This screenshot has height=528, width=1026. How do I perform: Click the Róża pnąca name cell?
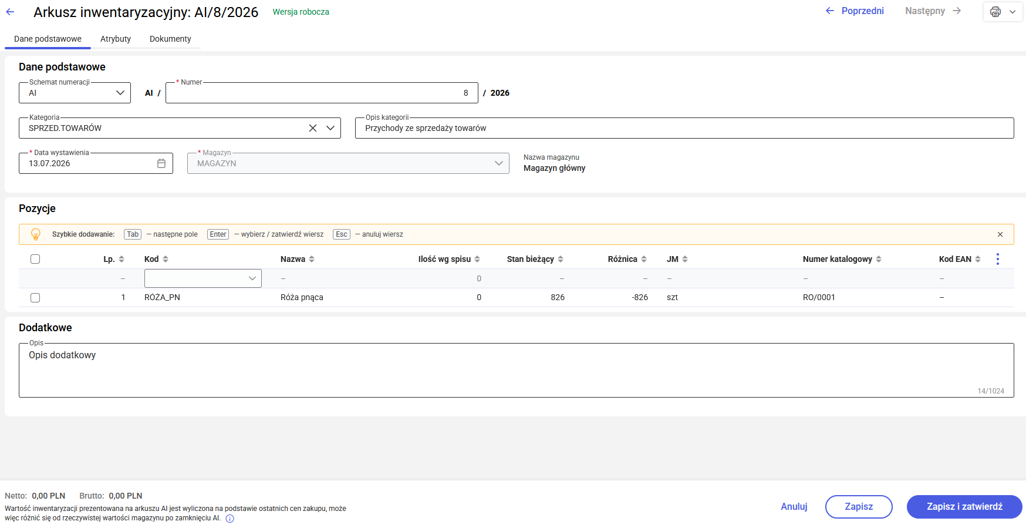pyautogui.click(x=302, y=298)
